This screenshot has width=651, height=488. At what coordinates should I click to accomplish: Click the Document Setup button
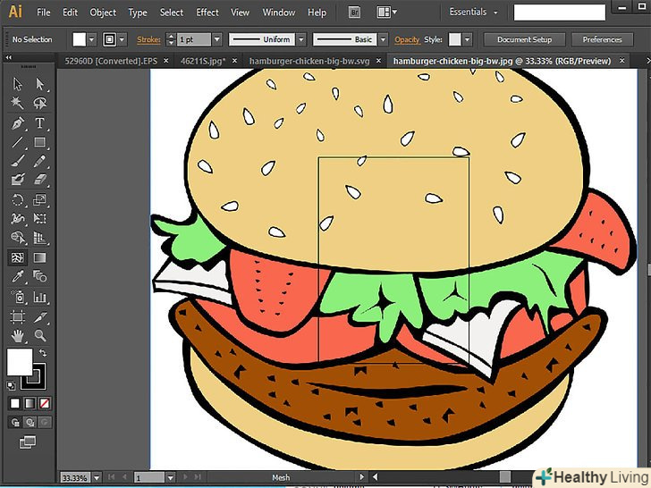524,40
